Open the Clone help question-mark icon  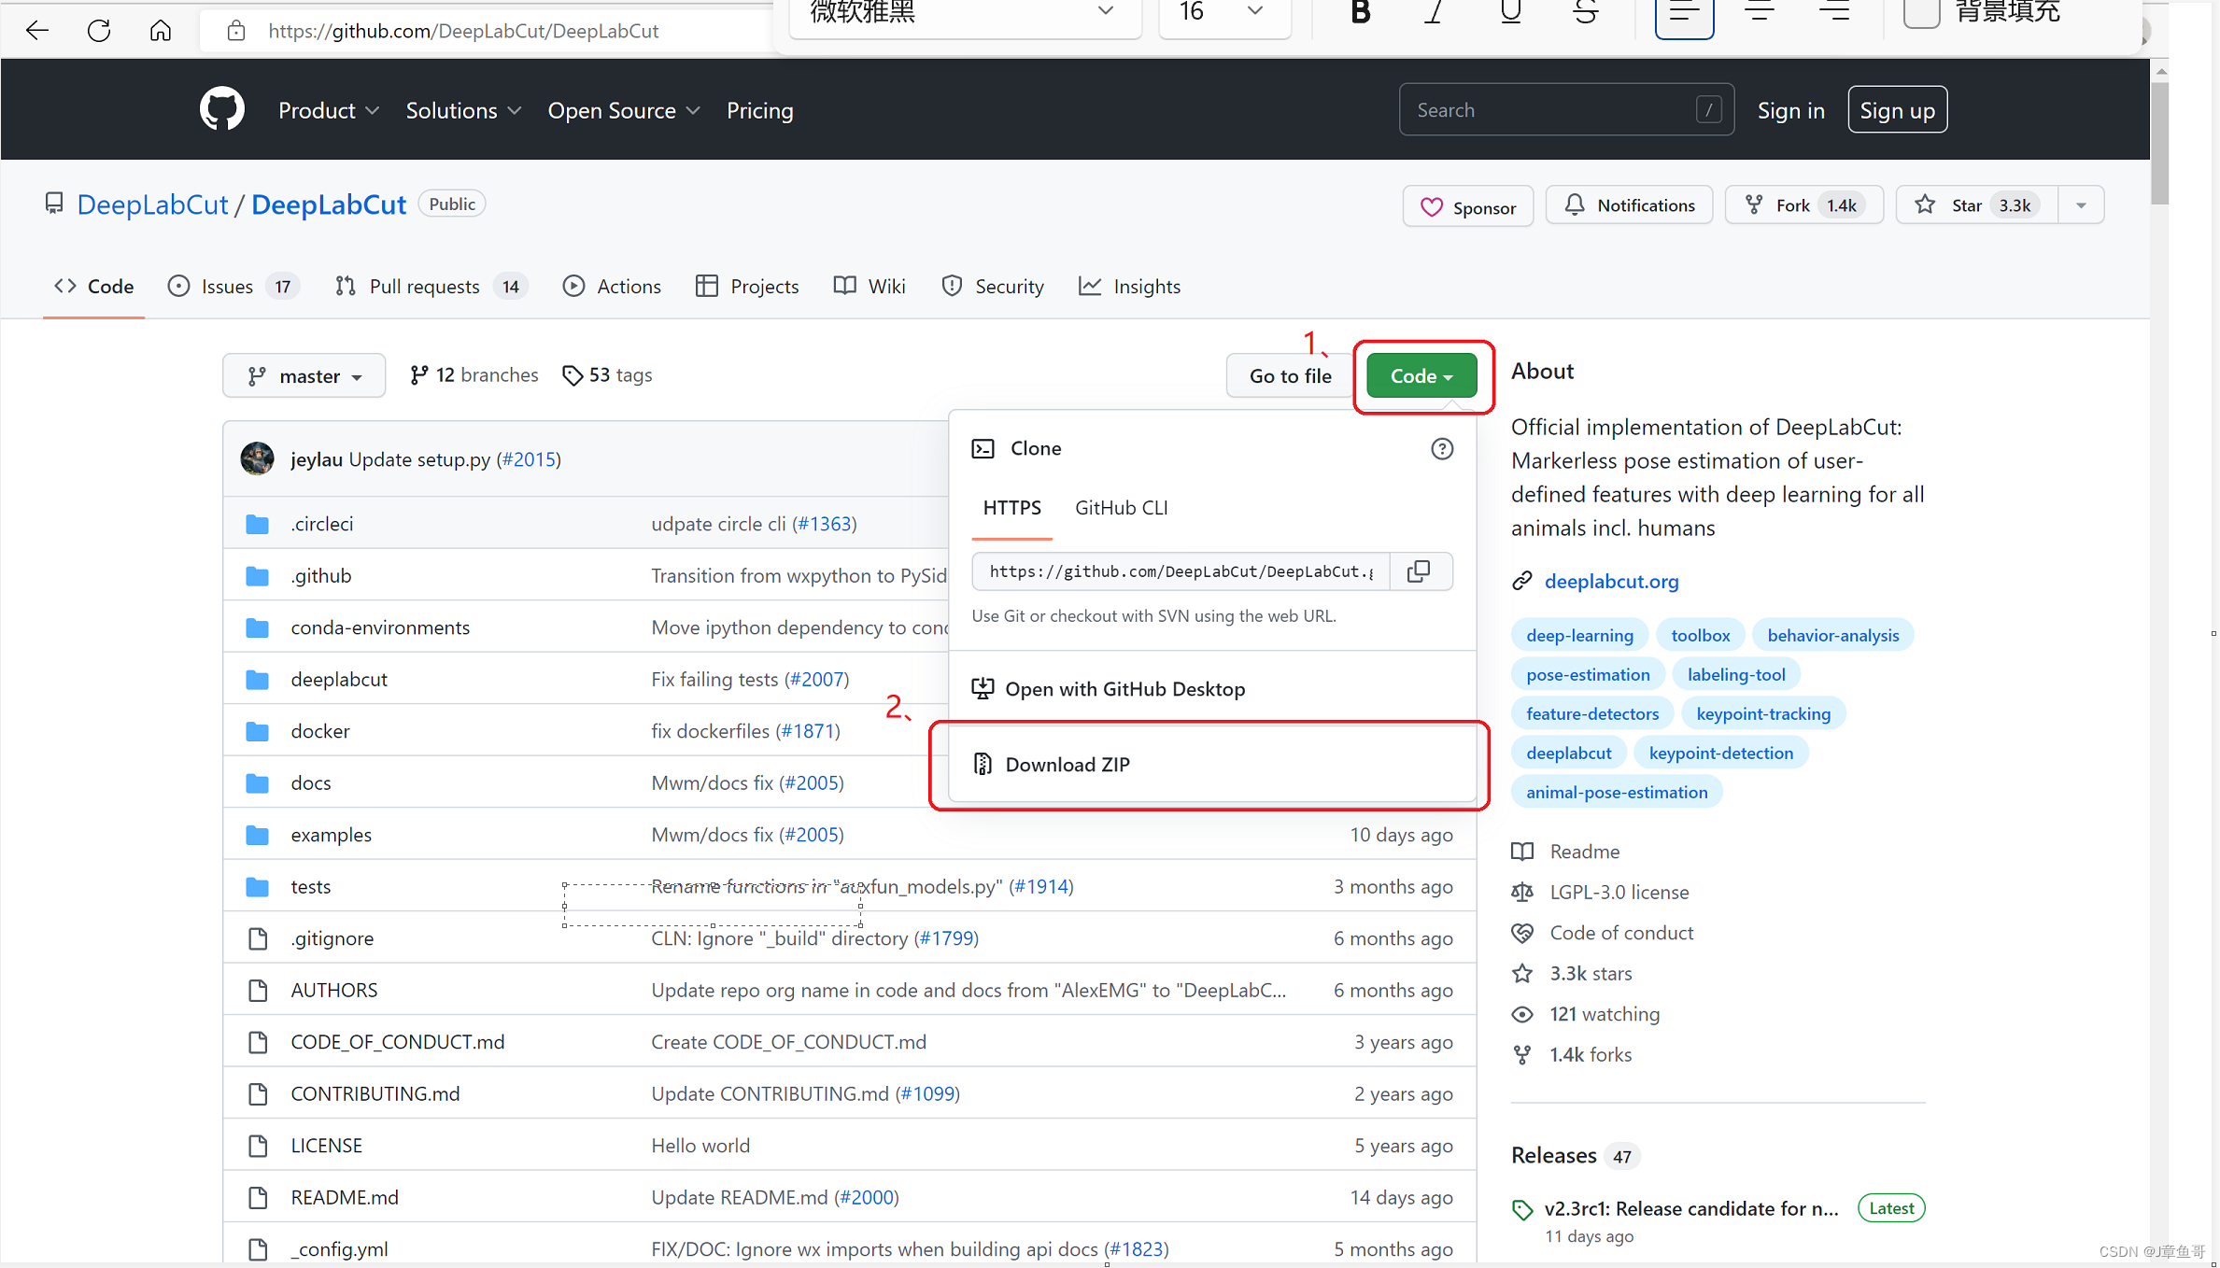[x=1441, y=449]
